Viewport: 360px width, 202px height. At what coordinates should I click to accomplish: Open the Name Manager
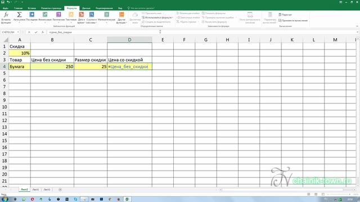point(135,18)
